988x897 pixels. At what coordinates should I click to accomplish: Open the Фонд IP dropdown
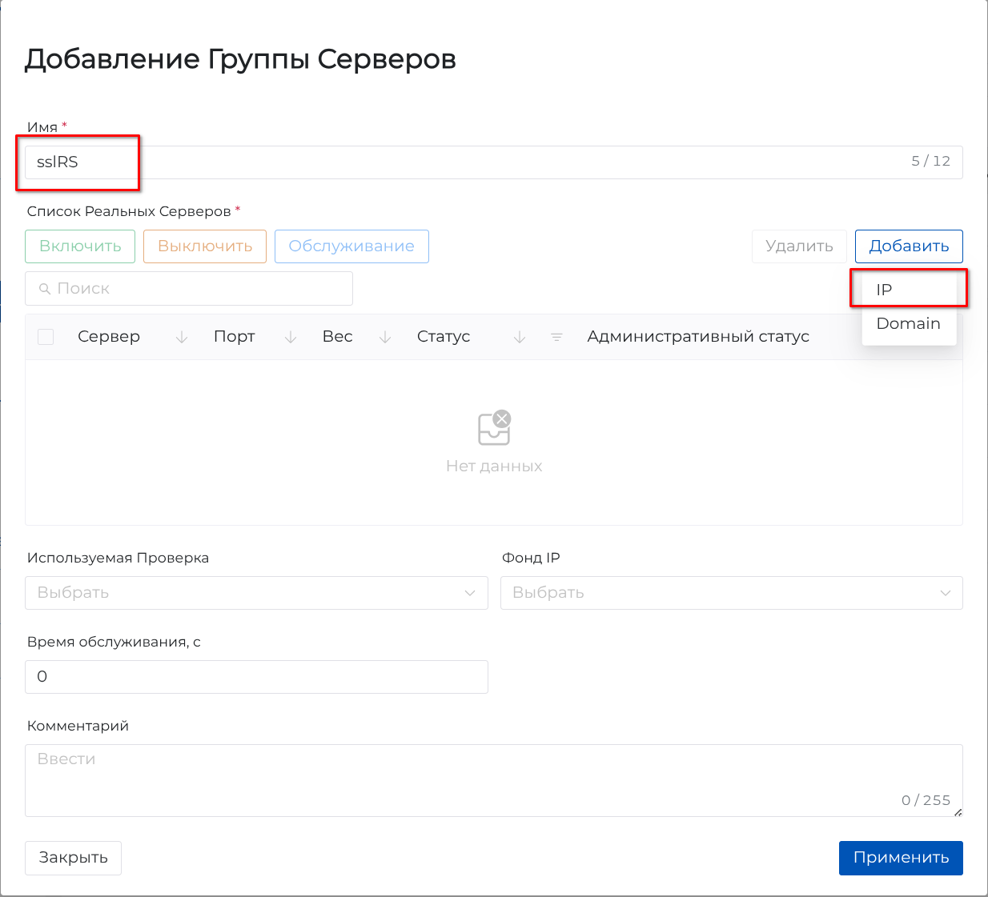click(731, 593)
